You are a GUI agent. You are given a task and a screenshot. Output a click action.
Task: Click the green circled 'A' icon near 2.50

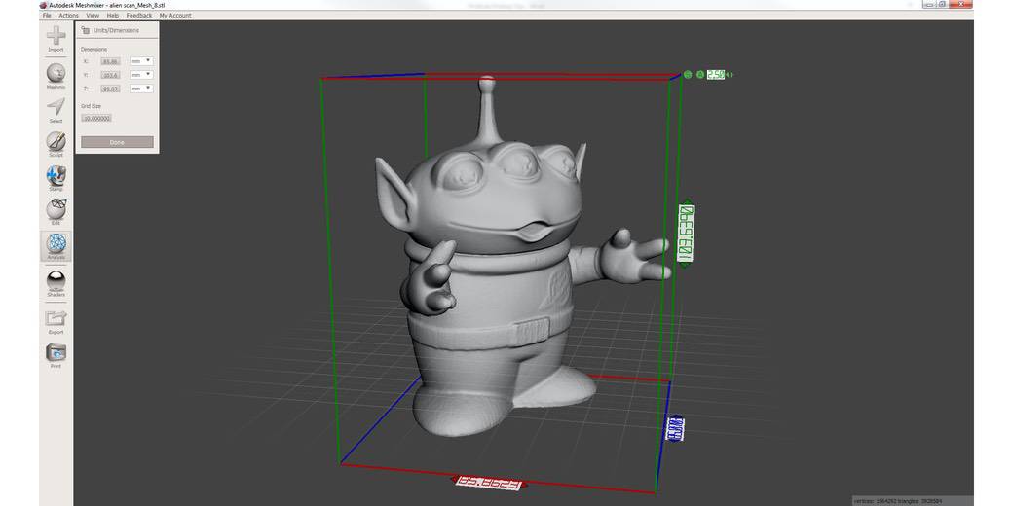(699, 74)
